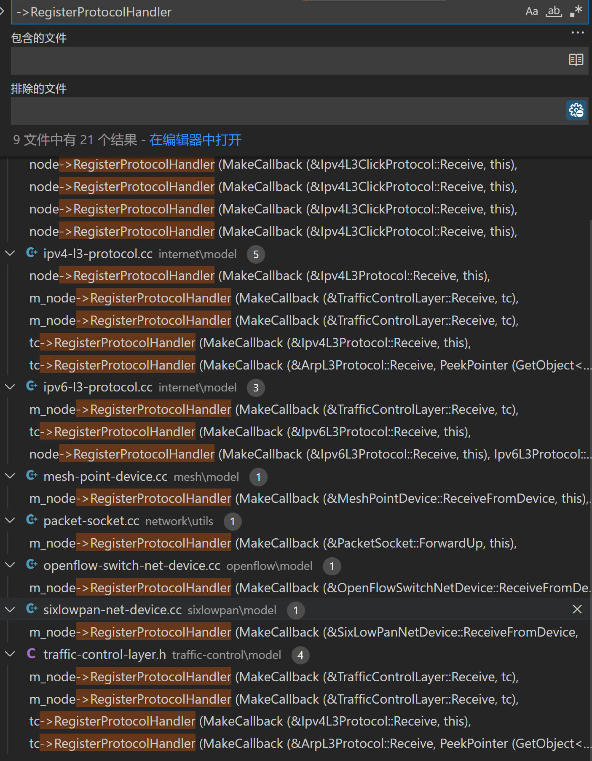Image resolution: width=592 pixels, height=761 pixels.
Task: Select openflow-switch-net-device.cc file entry
Action: [131, 566]
